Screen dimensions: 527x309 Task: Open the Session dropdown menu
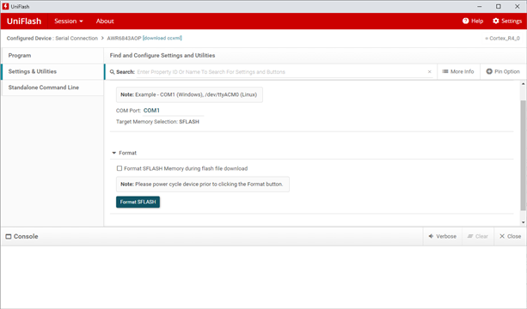(x=69, y=21)
